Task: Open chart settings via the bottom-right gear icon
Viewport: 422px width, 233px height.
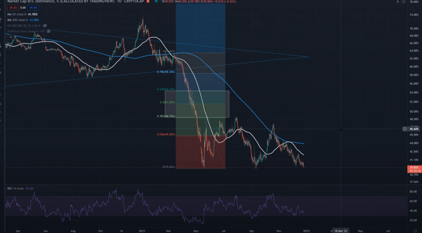Action: [415, 231]
